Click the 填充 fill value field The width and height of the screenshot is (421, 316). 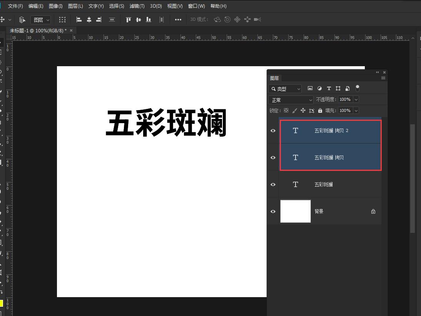click(x=346, y=110)
